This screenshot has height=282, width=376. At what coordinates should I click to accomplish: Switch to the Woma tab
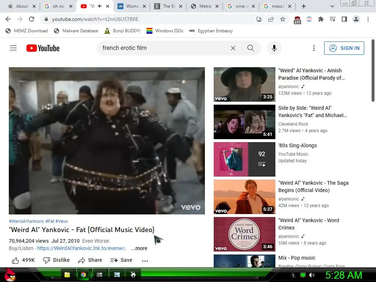coord(132,6)
